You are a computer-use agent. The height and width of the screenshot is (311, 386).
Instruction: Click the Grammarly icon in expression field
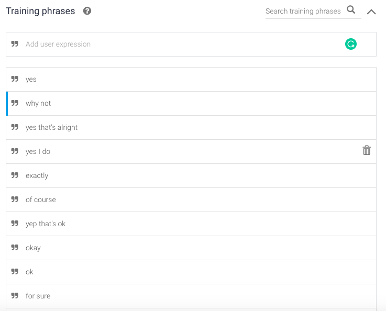tap(350, 44)
